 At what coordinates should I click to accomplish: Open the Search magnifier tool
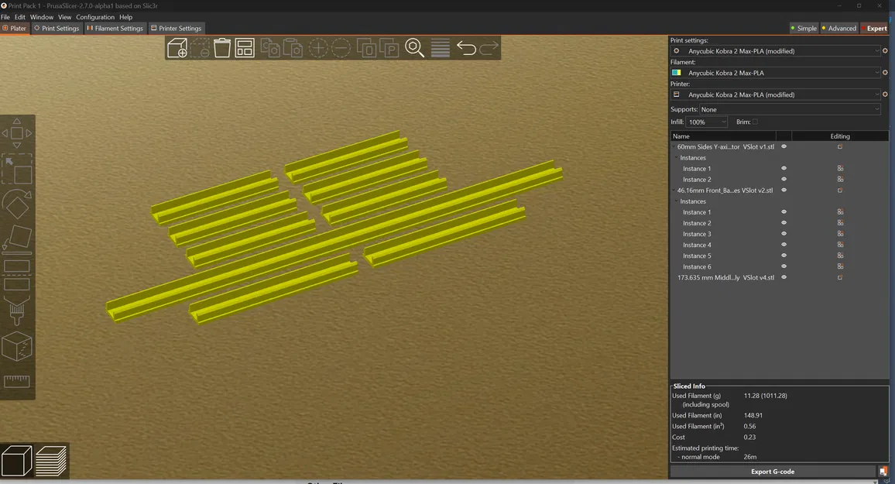pos(414,48)
